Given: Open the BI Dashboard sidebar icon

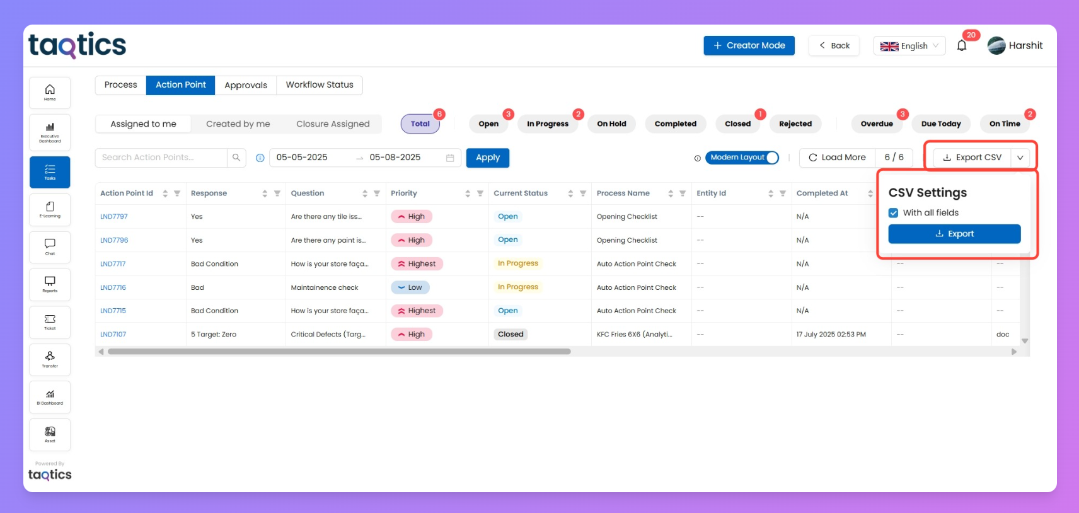Looking at the screenshot, I should pos(50,397).
